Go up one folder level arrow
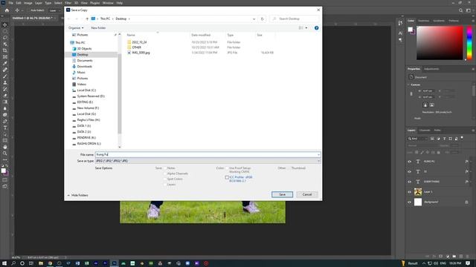 coord(87,19)
